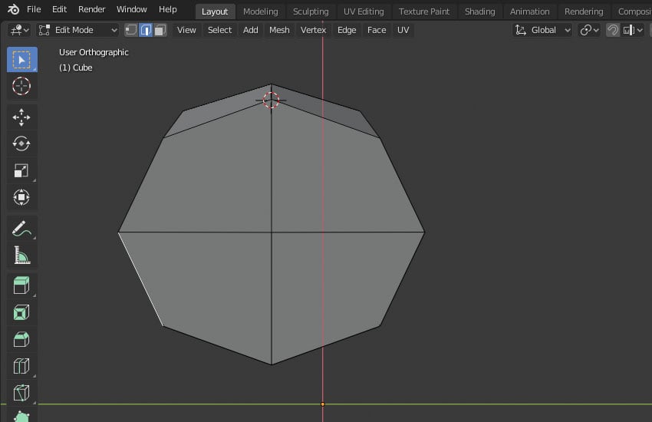
Task: Click the Vertex header menu
Action: pos(313,30)
